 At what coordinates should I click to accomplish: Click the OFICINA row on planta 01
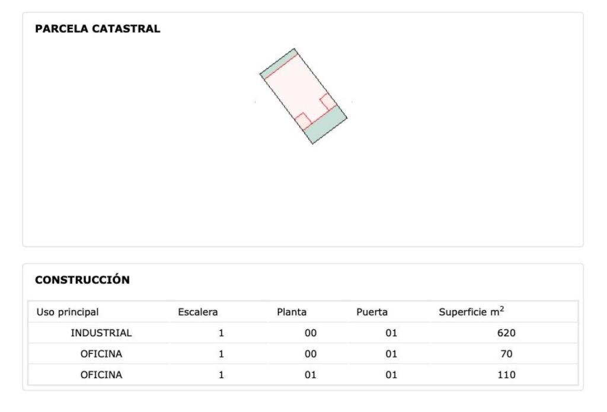[x=303, y=375]
